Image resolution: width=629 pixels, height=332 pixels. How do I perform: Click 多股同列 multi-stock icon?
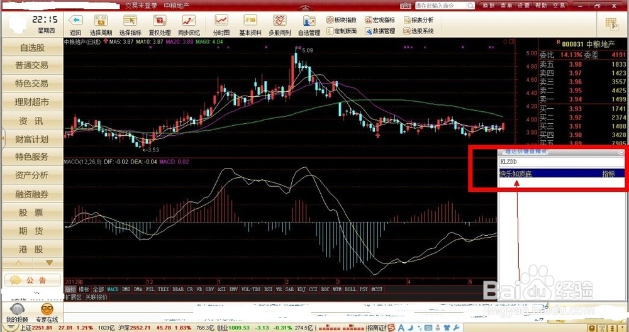[x=280, y=21]
